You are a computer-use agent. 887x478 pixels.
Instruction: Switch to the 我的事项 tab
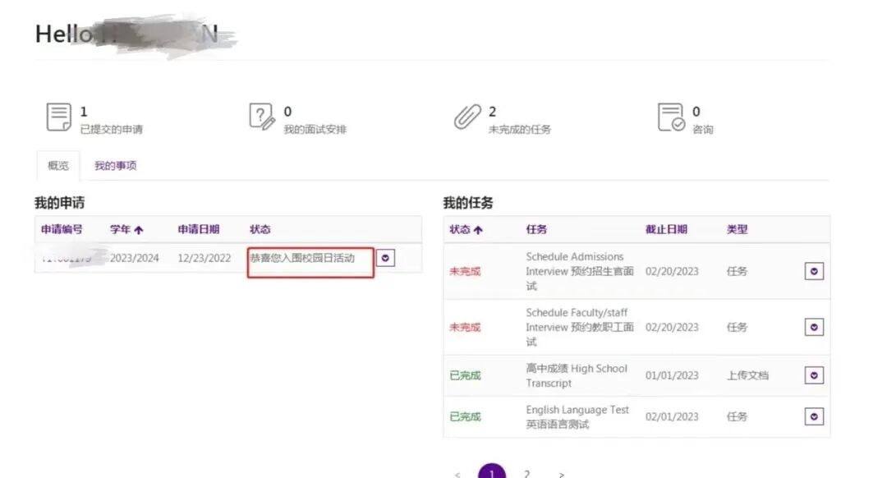click(116, 166)
